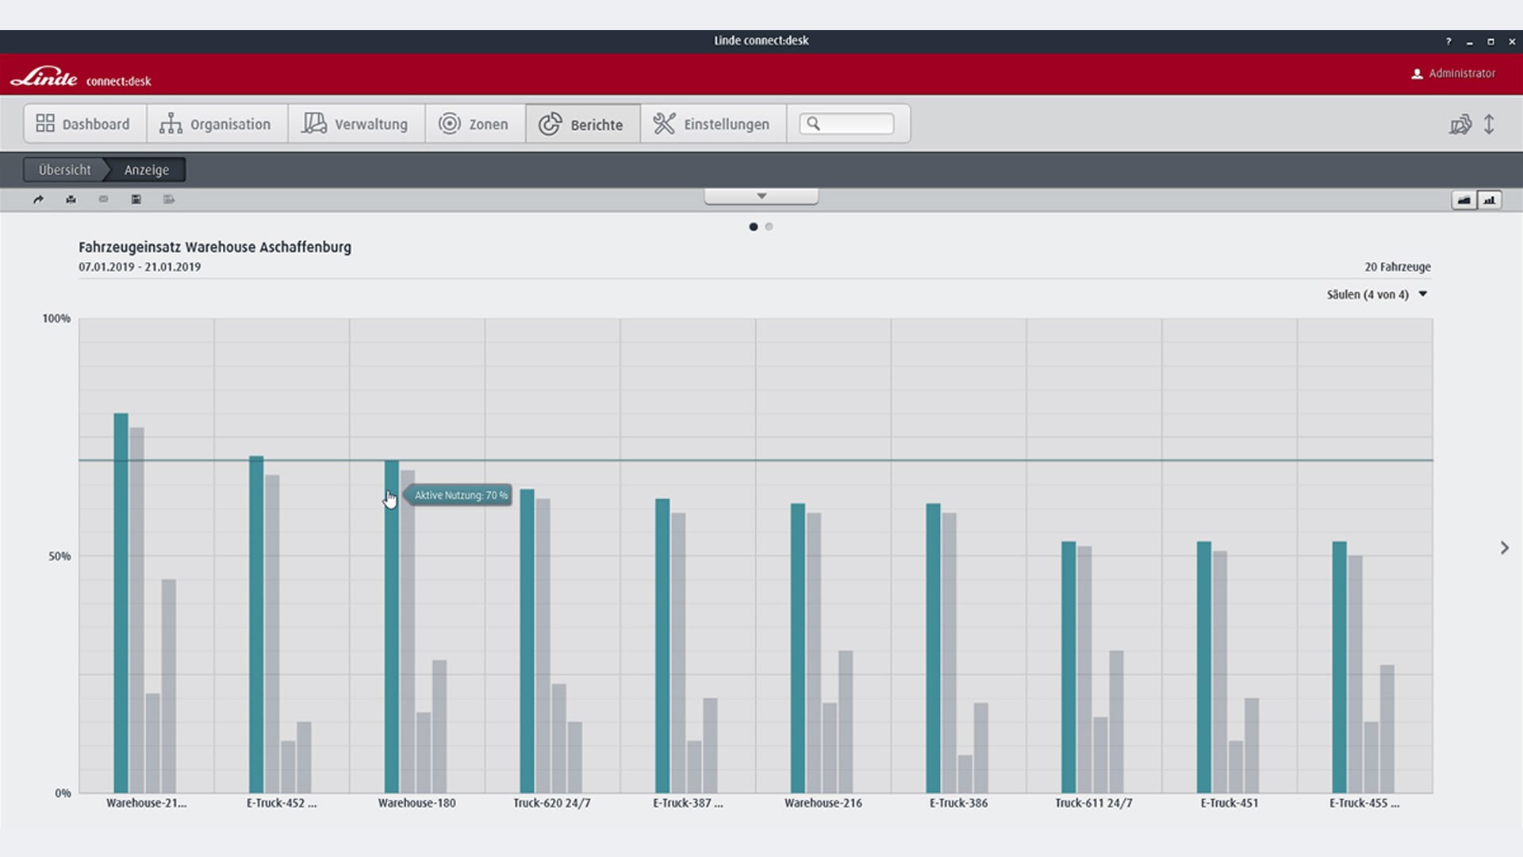Click the email report icon
Image resolution: width=1523 pixels, height=857 pixels.
tap(103, 199)
